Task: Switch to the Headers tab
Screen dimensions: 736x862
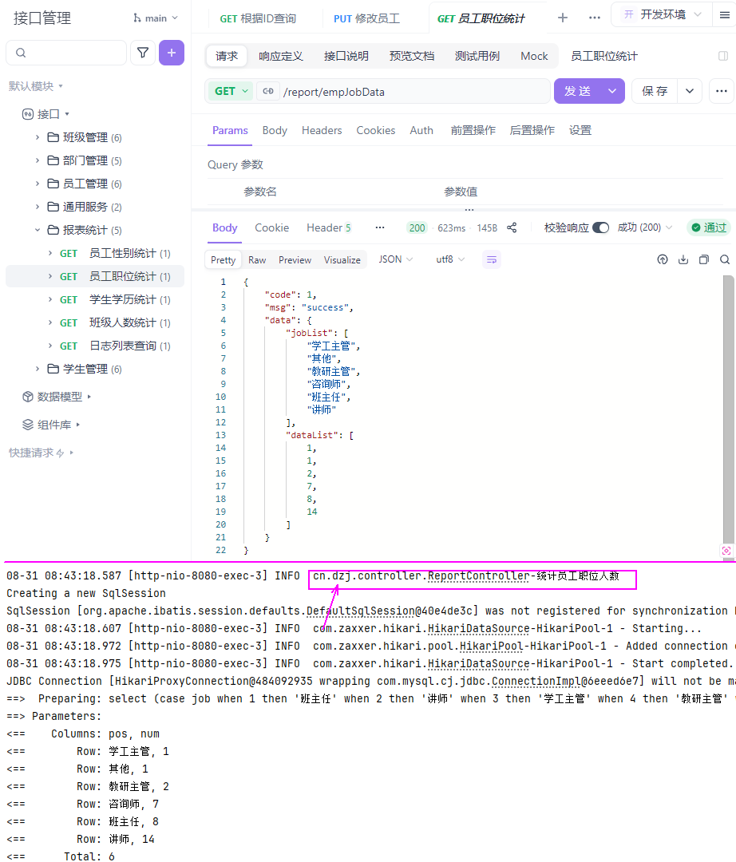Action: 322,130
